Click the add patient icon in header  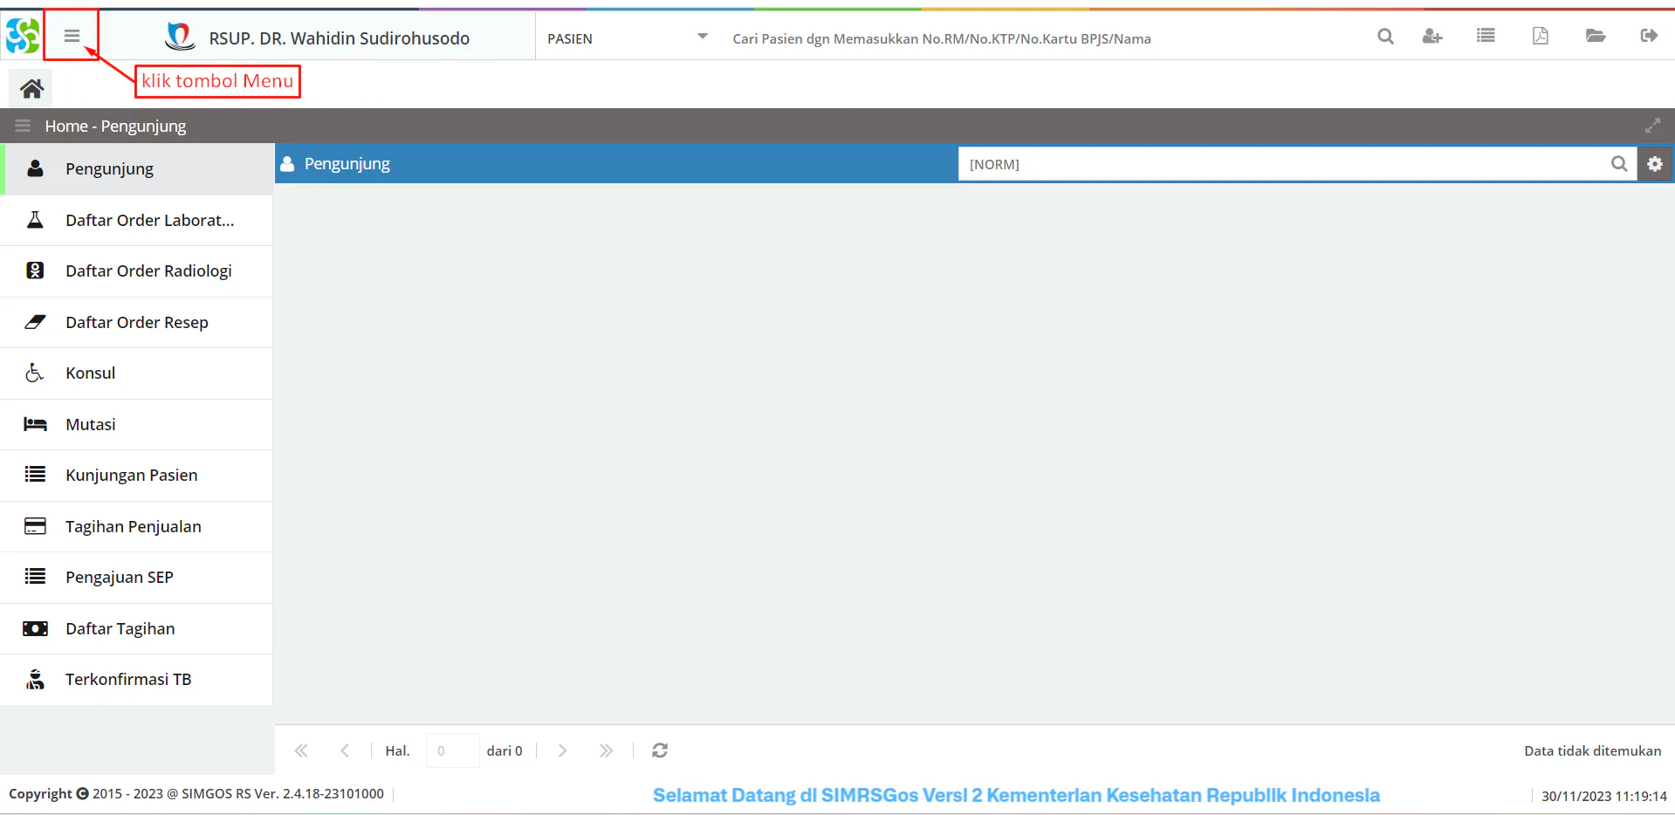pos(1431,36)
